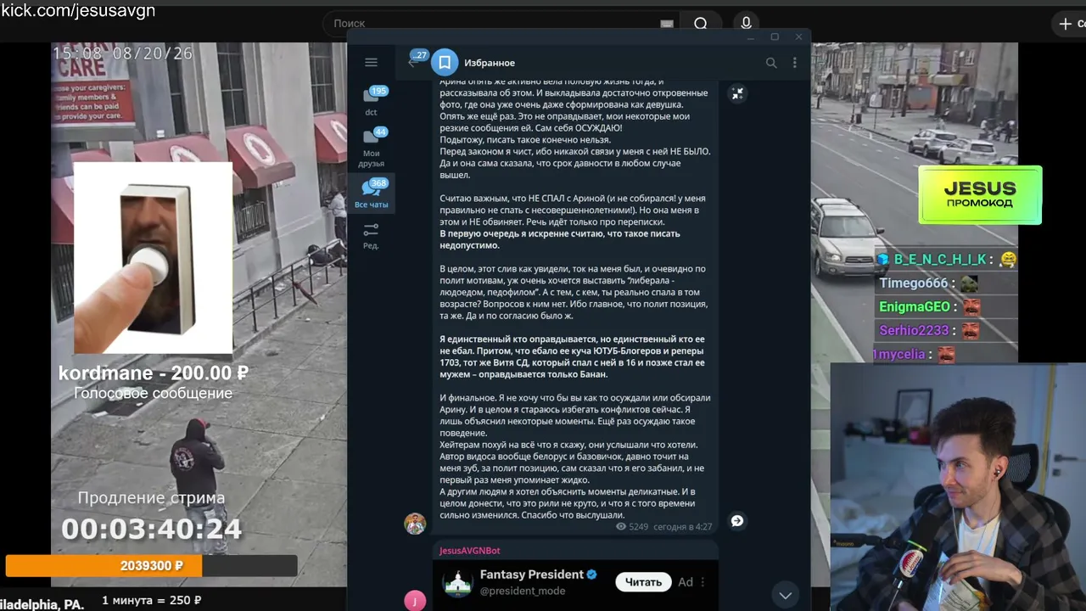Viewport: 1086px width, 611px height.
Task: Start voice search with the microphone button
Action: [x=746, y=24]
